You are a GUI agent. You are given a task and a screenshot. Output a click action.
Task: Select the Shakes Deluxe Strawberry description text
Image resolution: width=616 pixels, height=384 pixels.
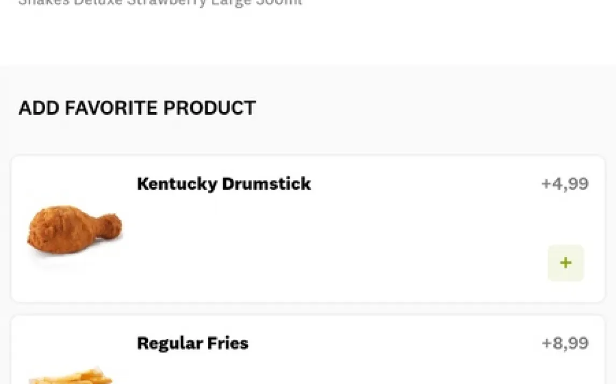pos(160,3)
